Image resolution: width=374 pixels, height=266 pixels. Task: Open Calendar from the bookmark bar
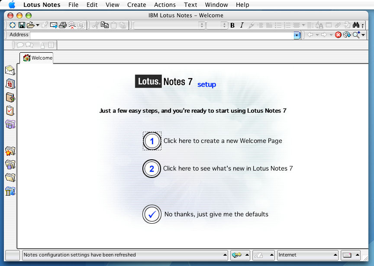10,84
